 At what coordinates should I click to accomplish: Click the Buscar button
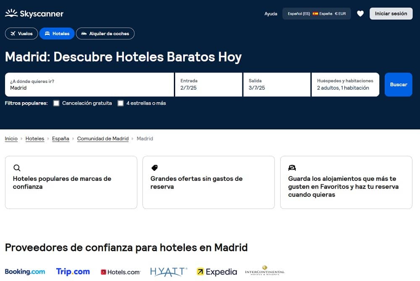click(399, 85)
